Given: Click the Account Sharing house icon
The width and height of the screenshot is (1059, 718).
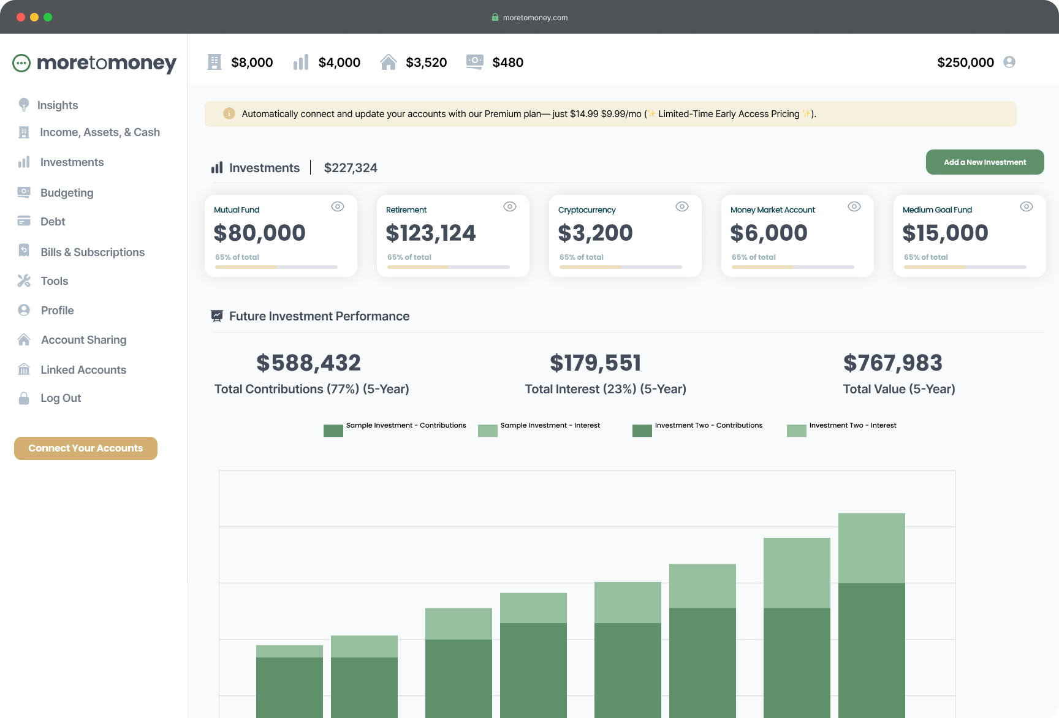Looking at the screenshot, I should pyautogui.click(x=24, y=339).
